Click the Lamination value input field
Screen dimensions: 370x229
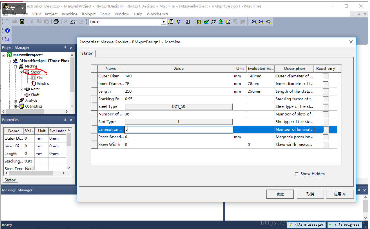tap(178, 129)
